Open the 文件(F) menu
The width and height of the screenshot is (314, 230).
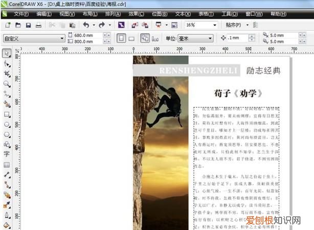tap(21, 14)
